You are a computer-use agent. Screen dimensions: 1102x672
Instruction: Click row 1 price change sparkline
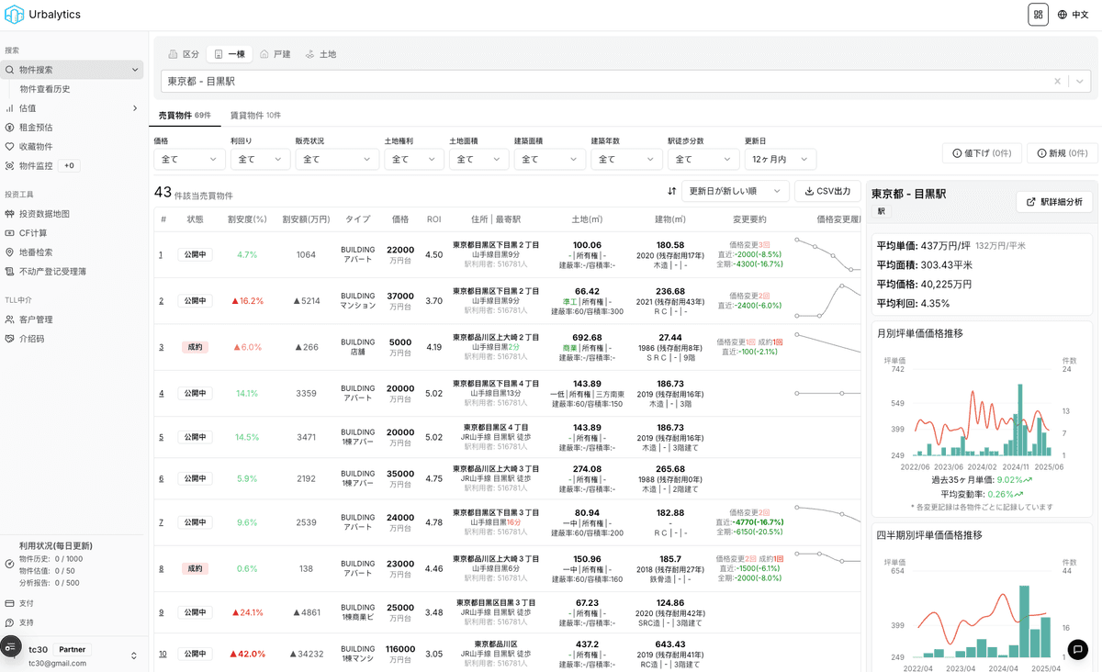[827, 255]
